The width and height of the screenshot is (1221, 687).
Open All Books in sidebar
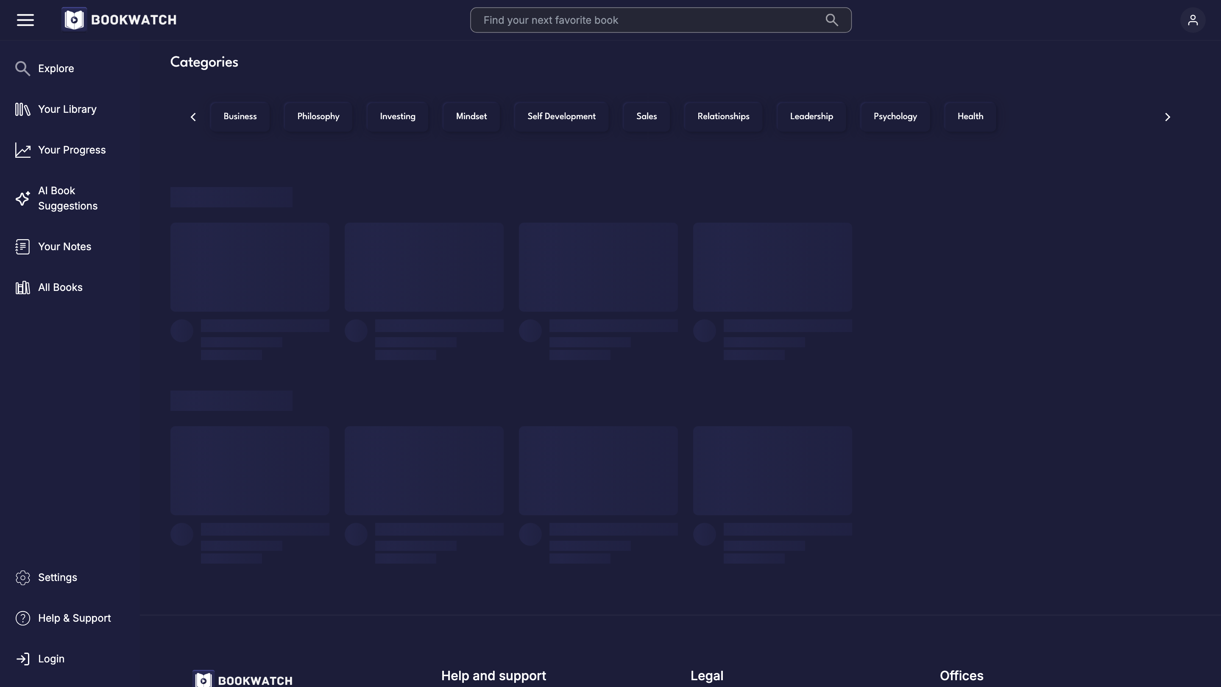(x=60, y=288)
